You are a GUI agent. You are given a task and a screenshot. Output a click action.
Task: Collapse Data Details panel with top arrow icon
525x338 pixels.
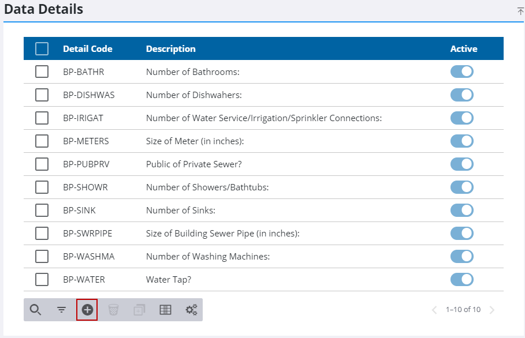point(520,11)
